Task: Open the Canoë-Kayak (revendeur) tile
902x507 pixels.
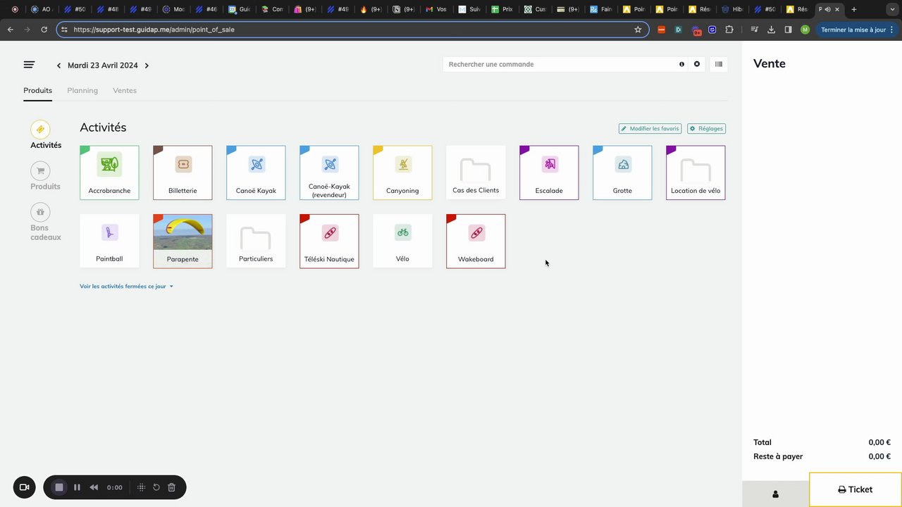Action: (329, 173)
